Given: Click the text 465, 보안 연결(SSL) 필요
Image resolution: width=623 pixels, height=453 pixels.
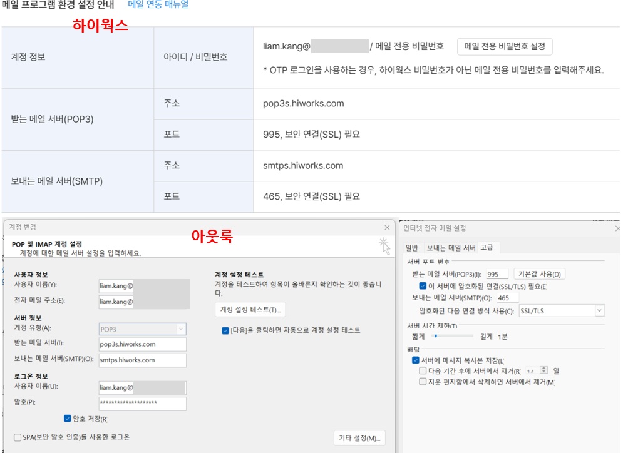Looking at the screenshot, I should click(x=311, y=196).
